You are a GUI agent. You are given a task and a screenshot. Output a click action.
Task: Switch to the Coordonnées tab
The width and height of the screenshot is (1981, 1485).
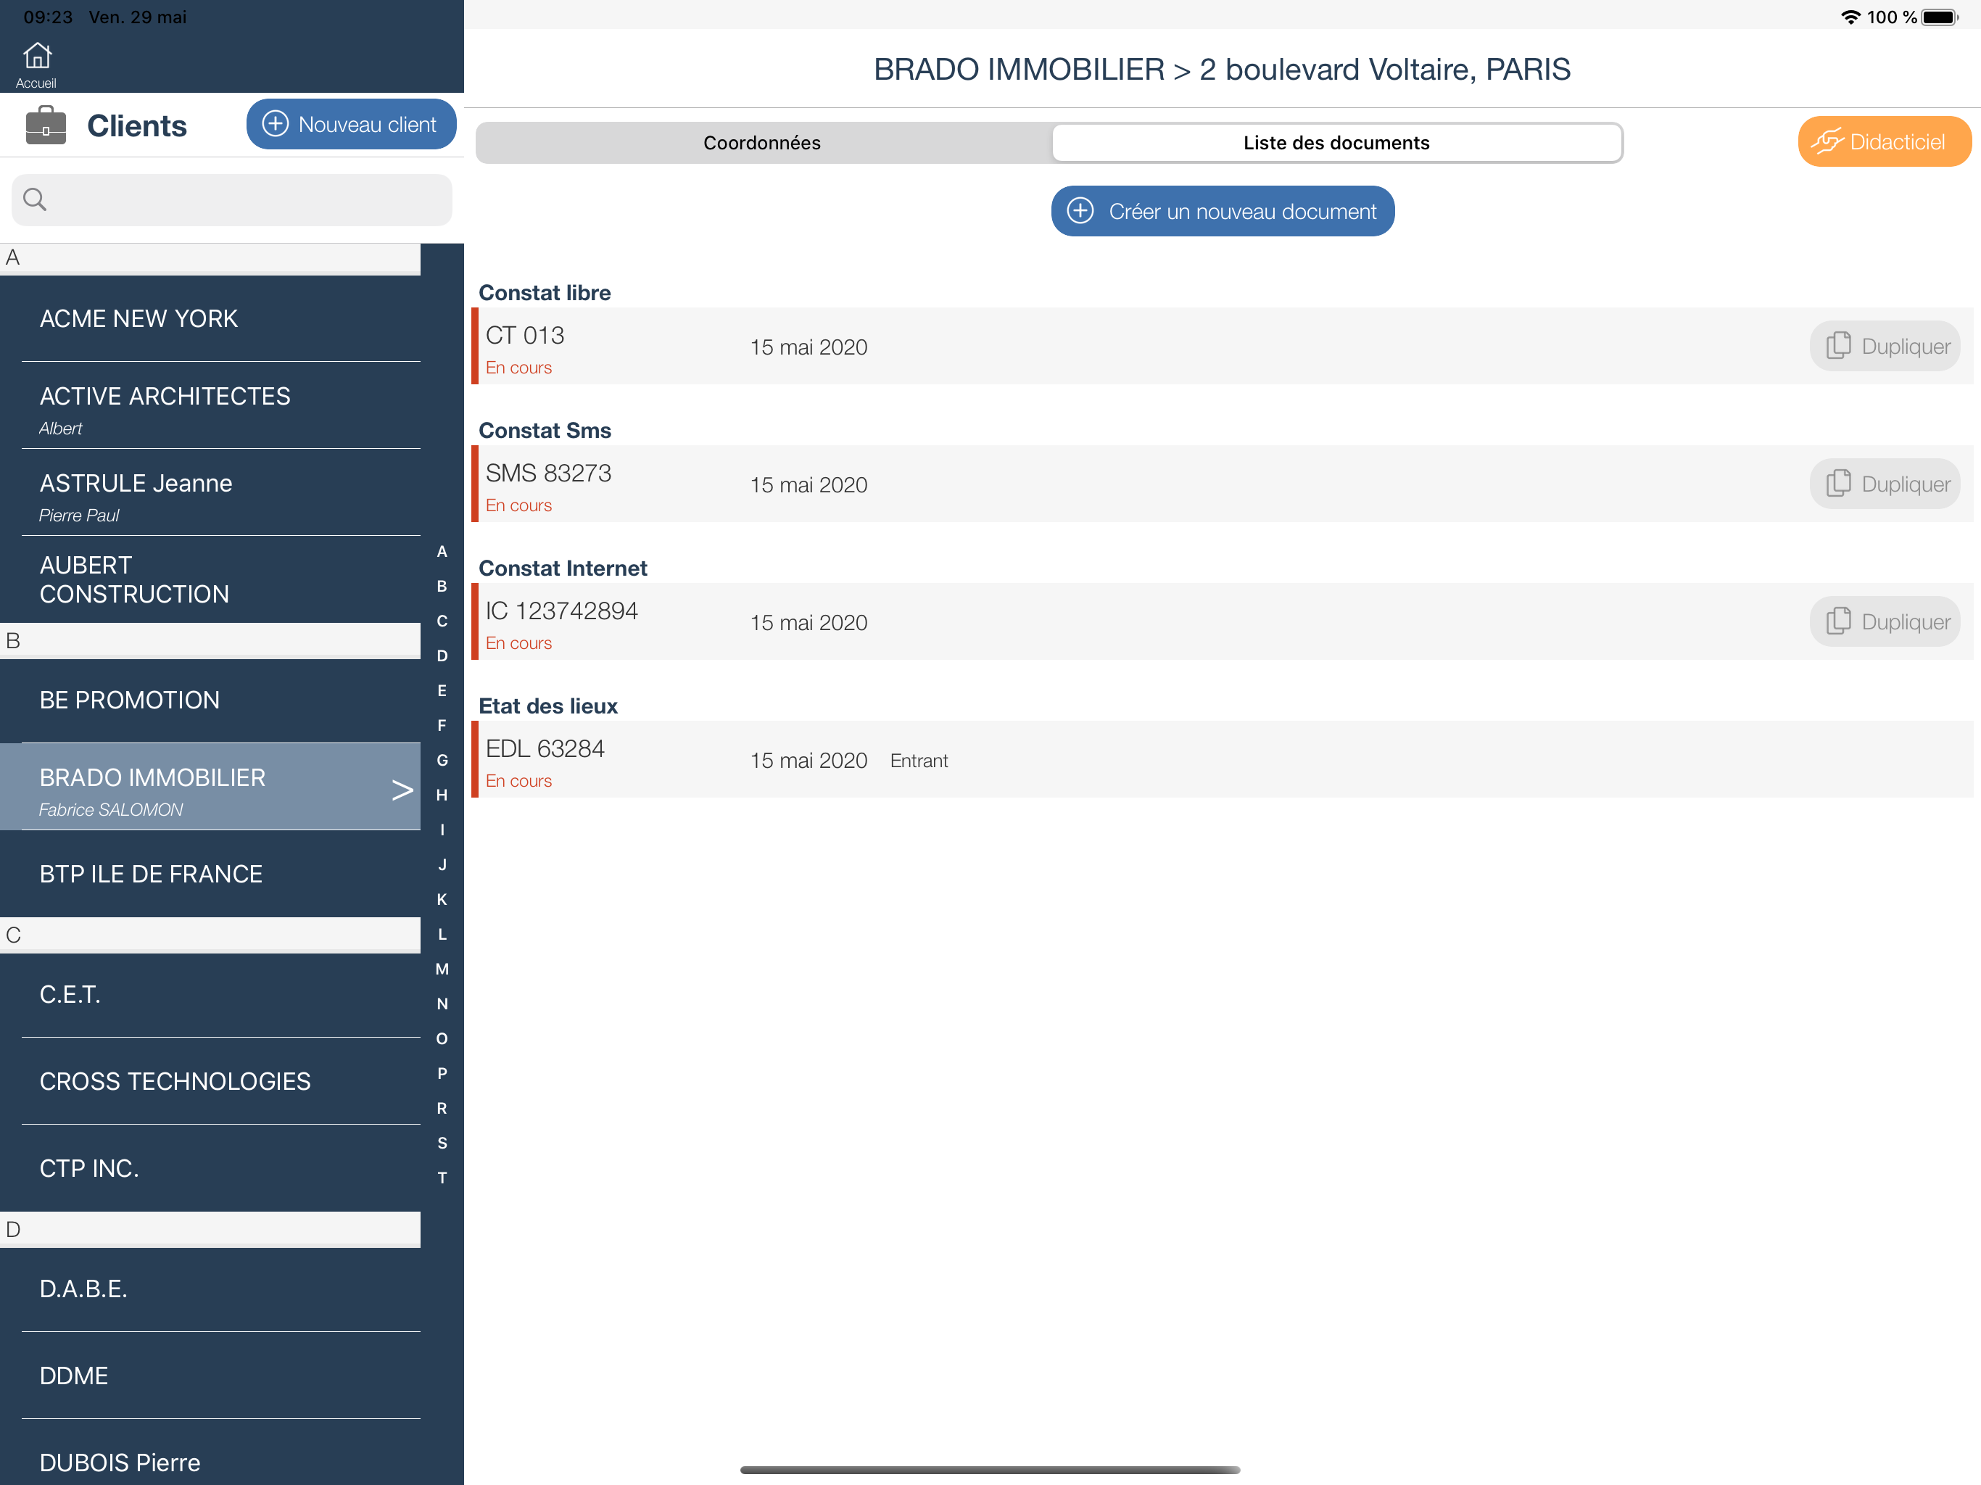tap(762, 144)
